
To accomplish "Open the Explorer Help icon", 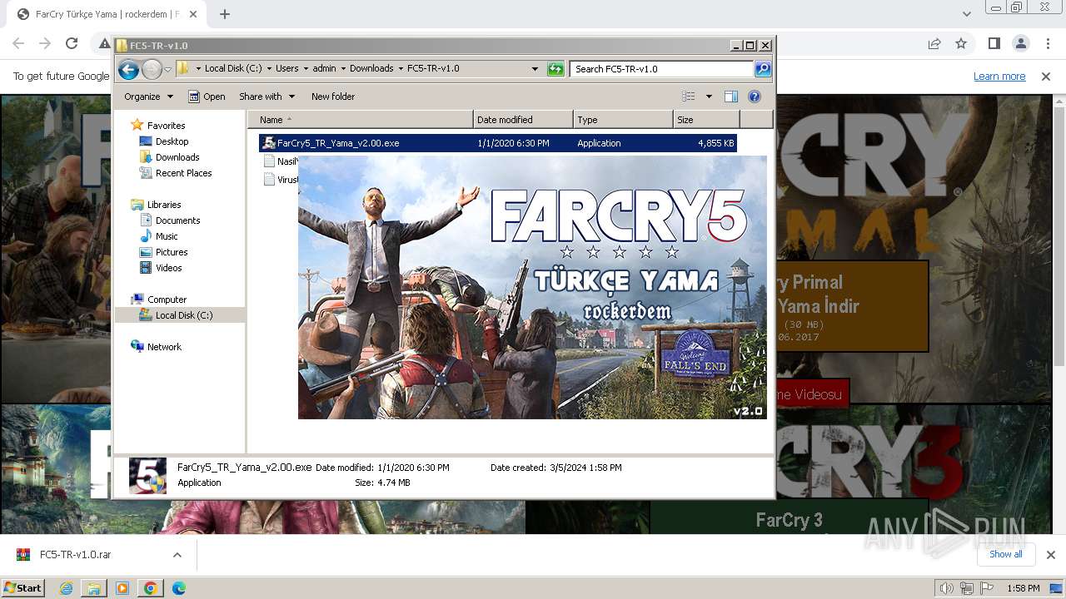I will pos(755,97).
